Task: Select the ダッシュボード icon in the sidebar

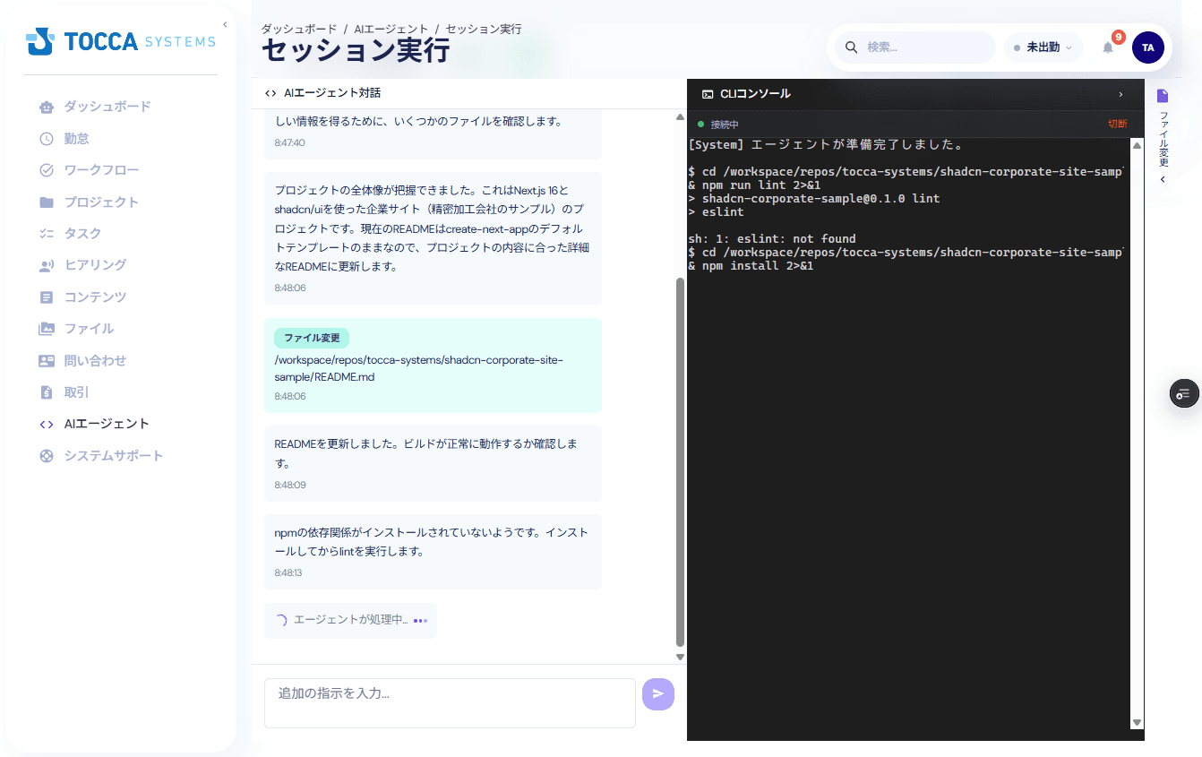Action: (x=47, y=106)
